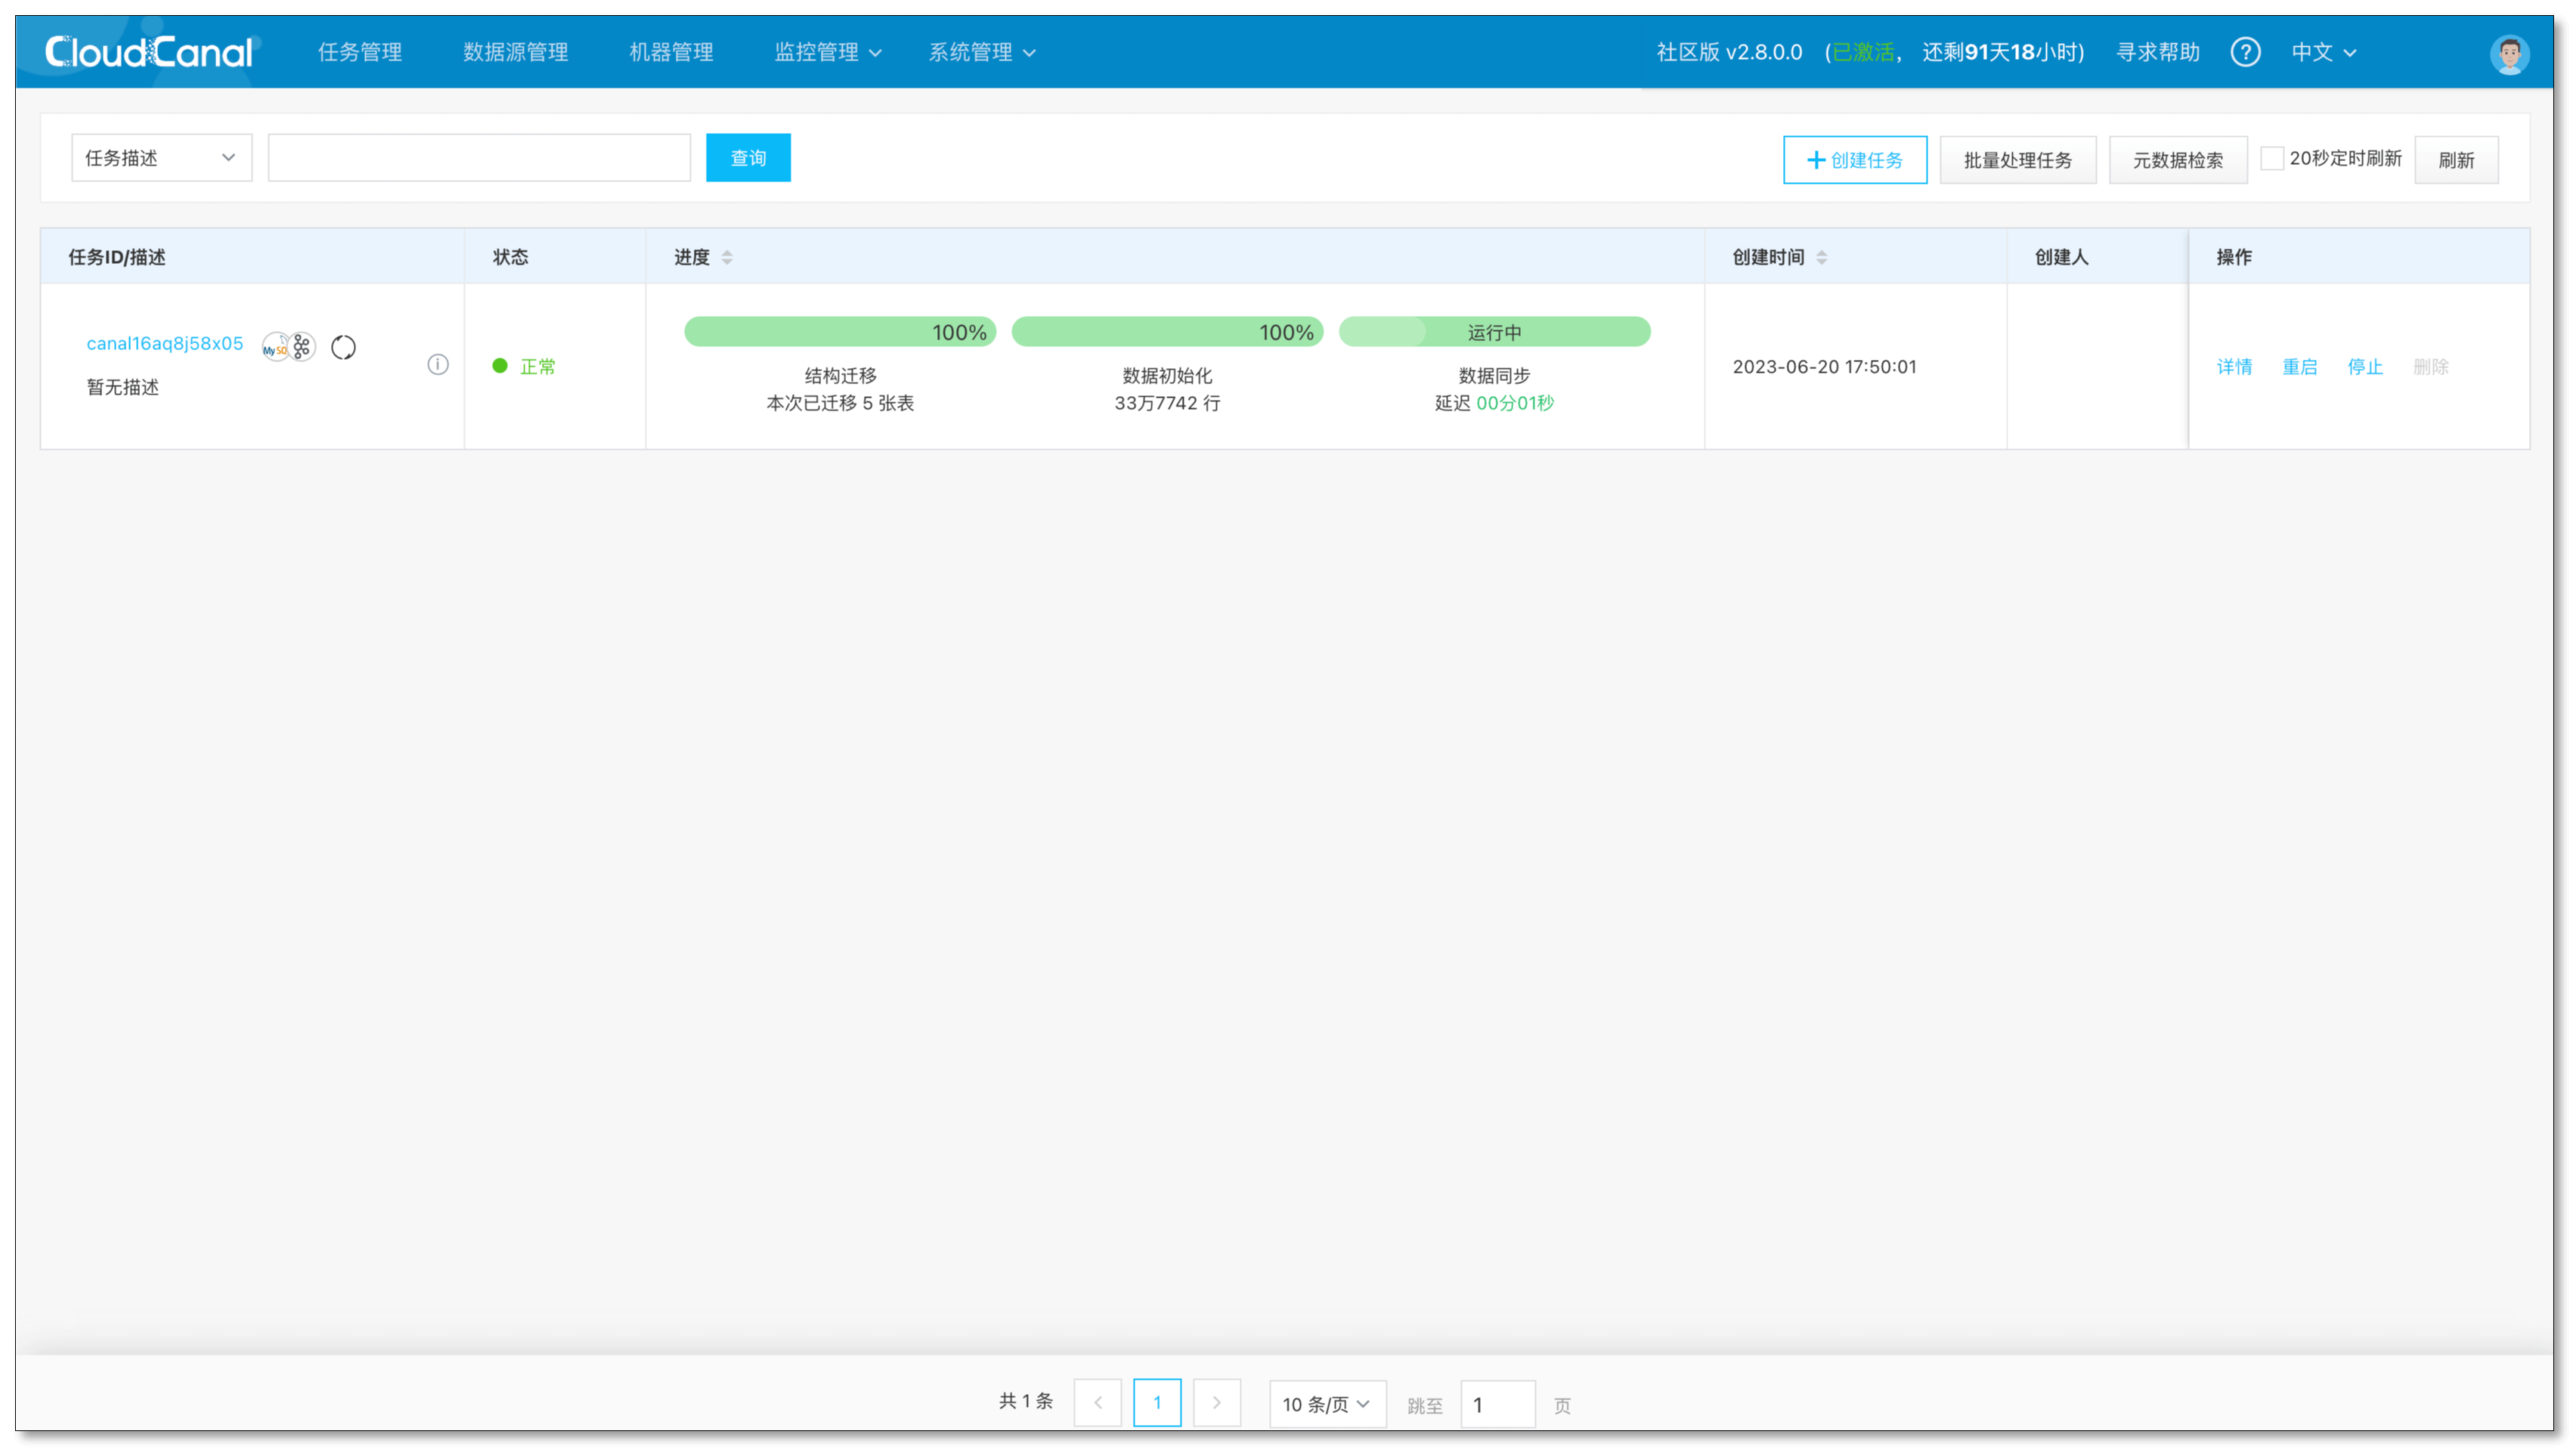Click the info icon in task row
The height and width of the screenshot is (1453, 2576).
coord(438,365)
